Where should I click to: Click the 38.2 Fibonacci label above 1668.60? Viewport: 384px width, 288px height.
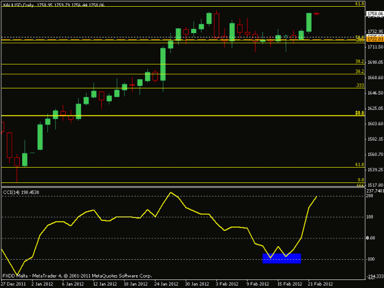[360, 71]
